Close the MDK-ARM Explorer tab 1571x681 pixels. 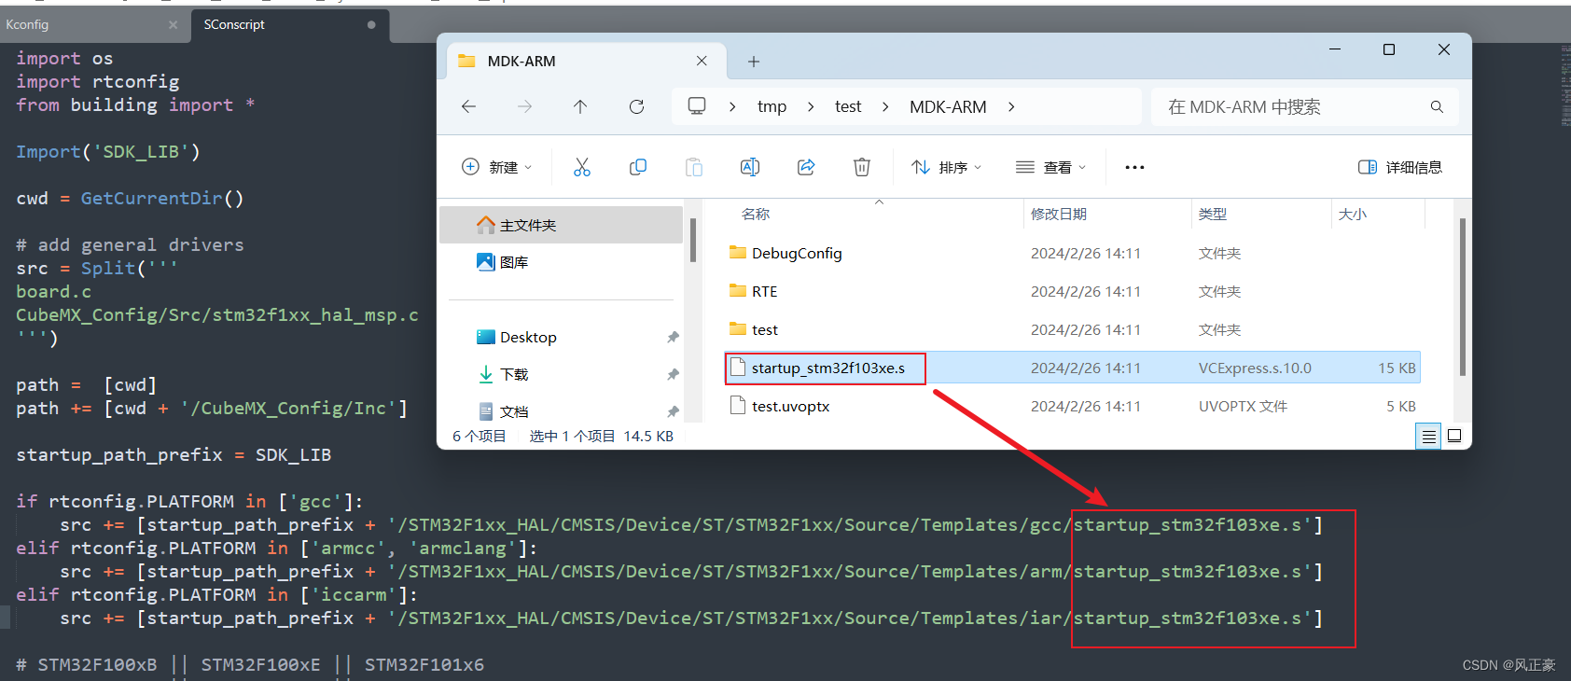click(702, 61)
